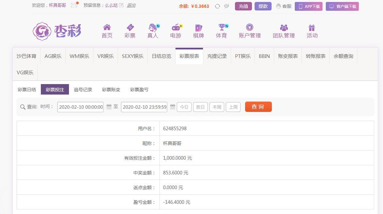Filter results by 本周 this week

[217, 107]
